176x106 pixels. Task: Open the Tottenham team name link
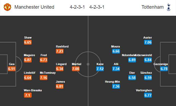point(153,7)
